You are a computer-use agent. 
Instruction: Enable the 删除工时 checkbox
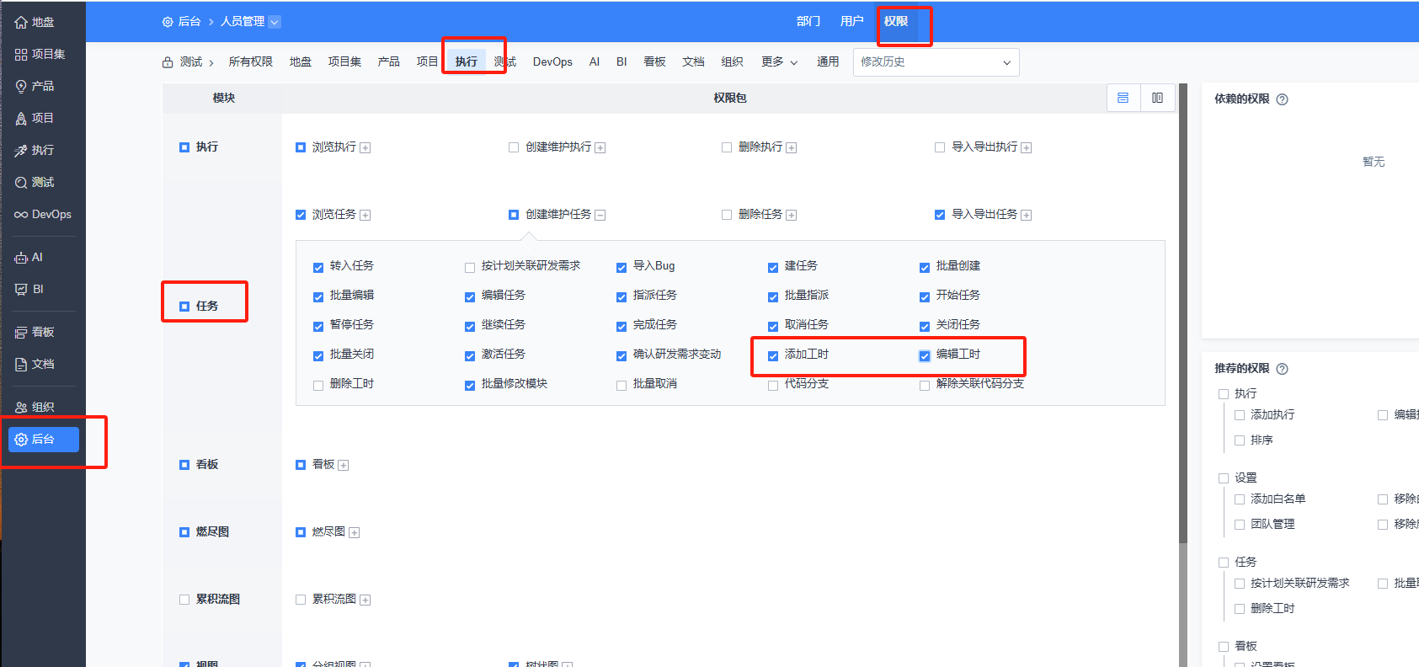318,385
